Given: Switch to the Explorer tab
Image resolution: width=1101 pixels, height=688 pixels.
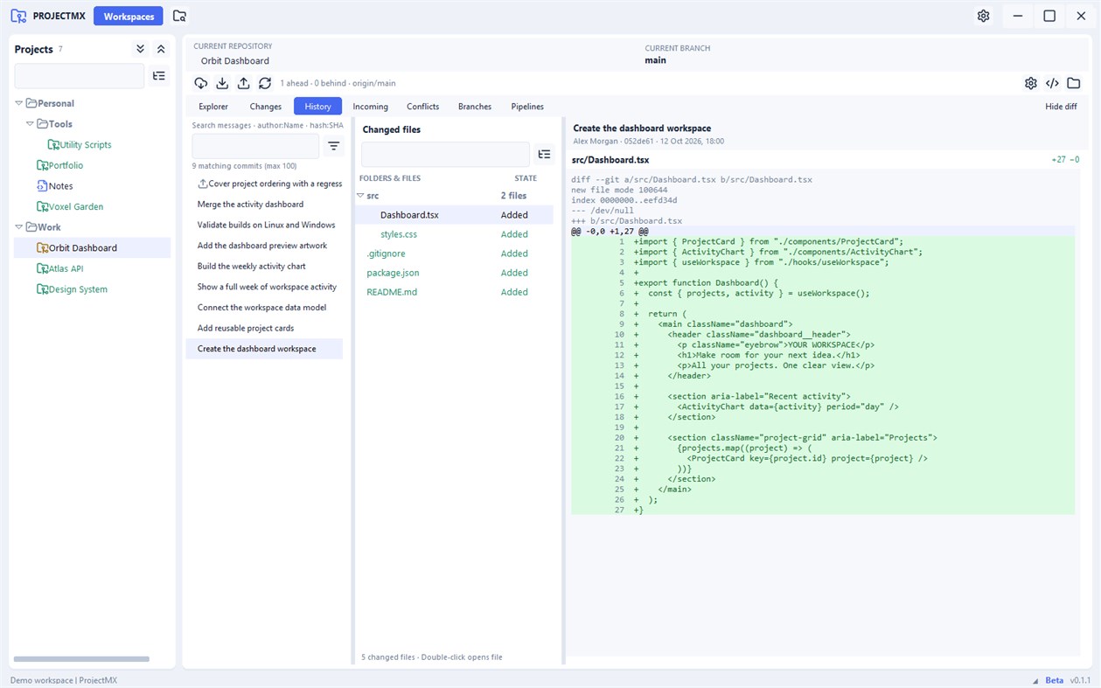Looking at the screenshot, I should 213,107.
